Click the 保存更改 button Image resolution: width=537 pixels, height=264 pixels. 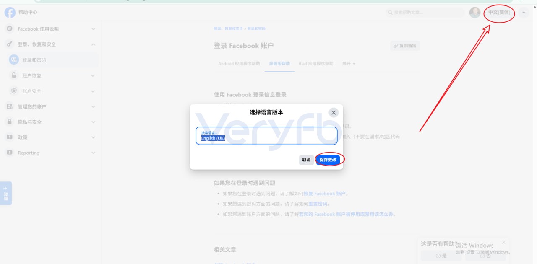pyautogui.click(x=328, y=160)
